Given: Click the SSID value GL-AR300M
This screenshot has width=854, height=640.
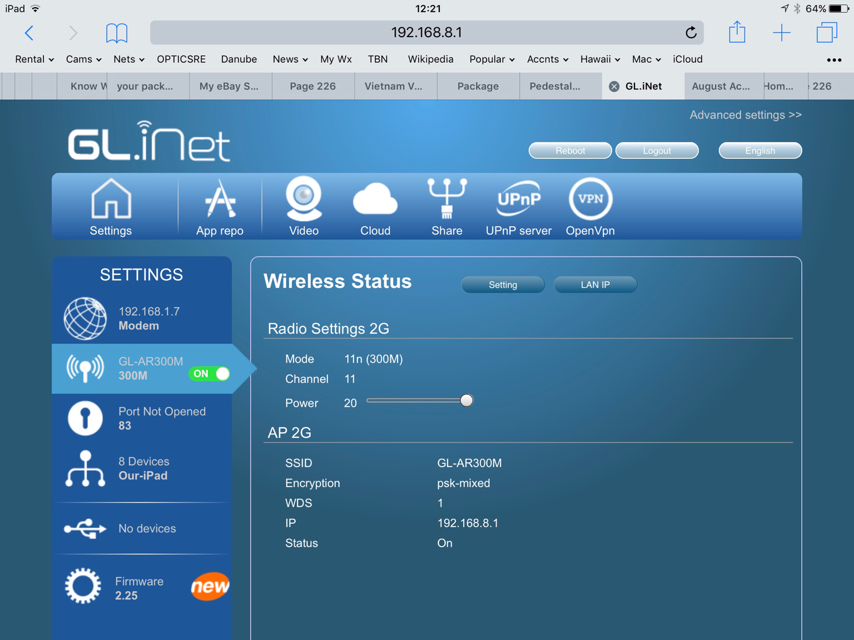Looking at the screenshot, I should (469, 463).
